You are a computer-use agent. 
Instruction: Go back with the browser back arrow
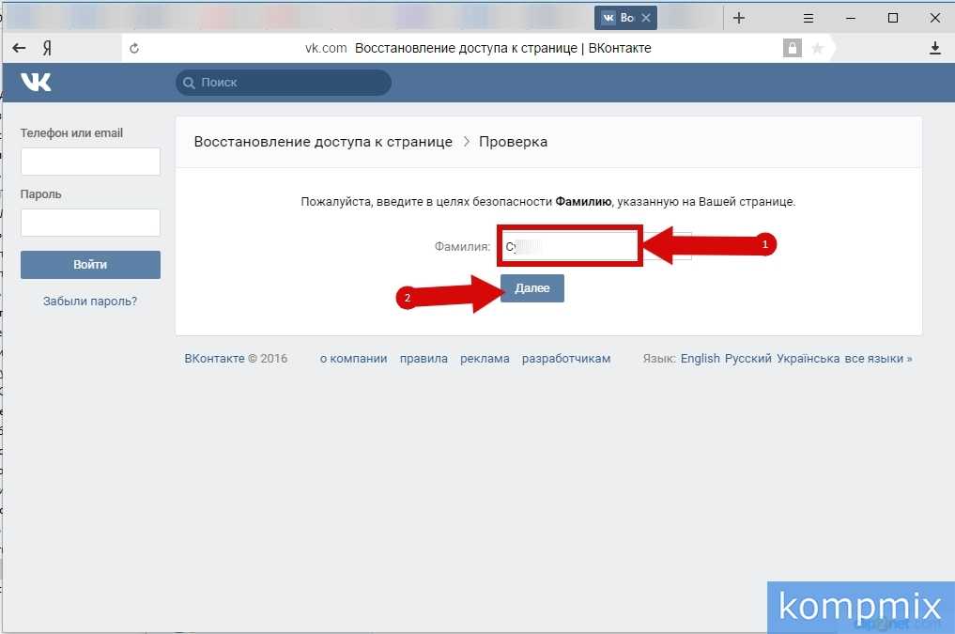(x=19, y=48)
